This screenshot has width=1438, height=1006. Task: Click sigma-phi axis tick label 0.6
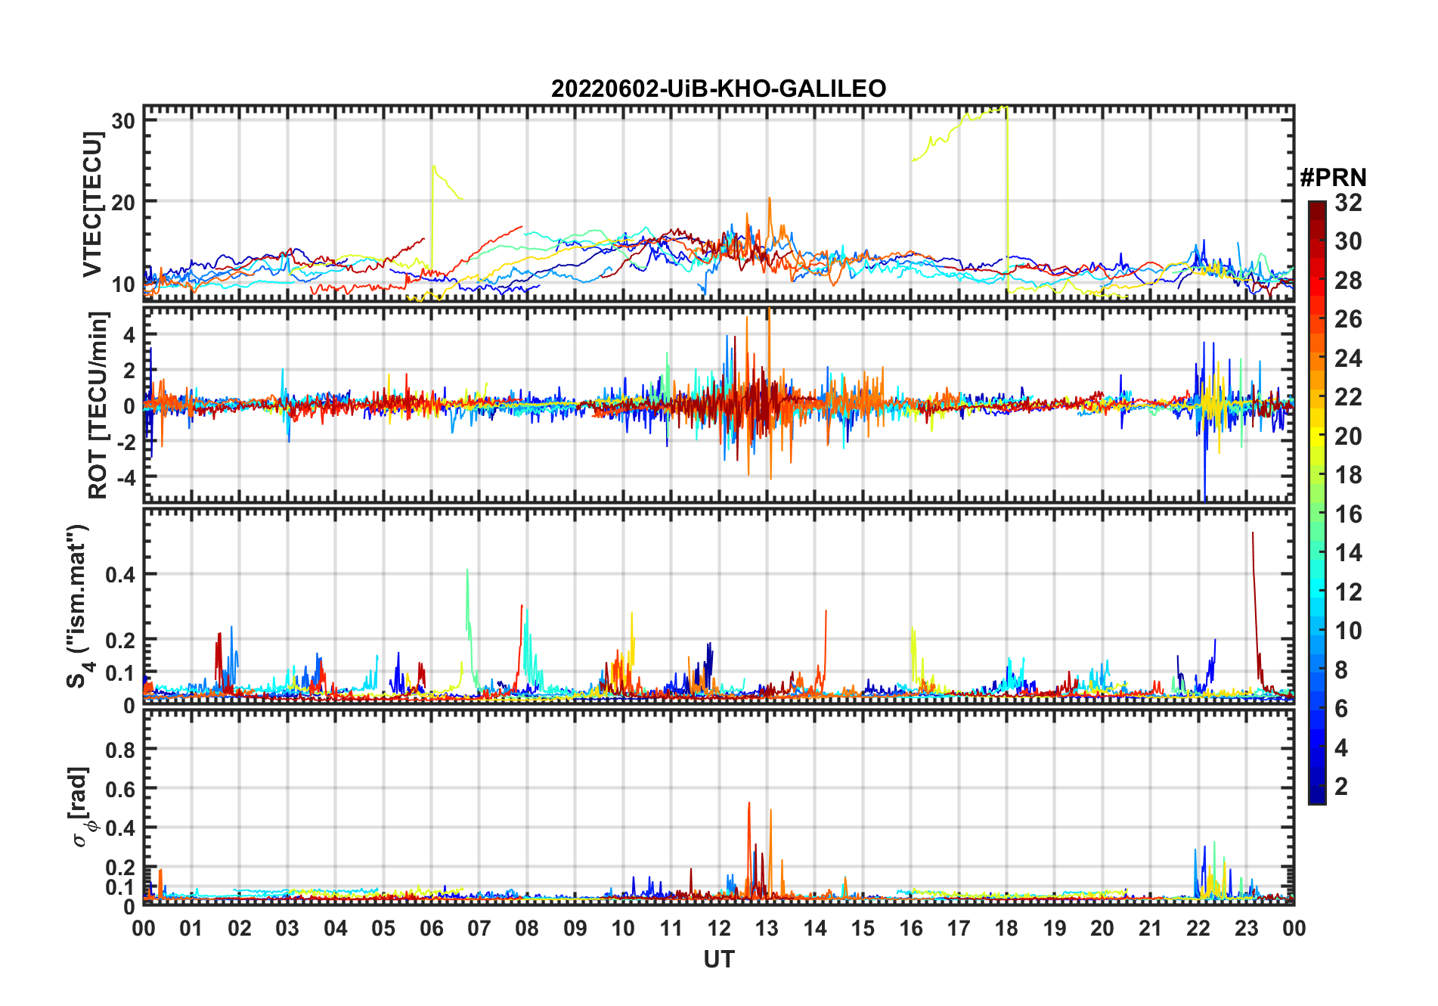coord(120,789)
